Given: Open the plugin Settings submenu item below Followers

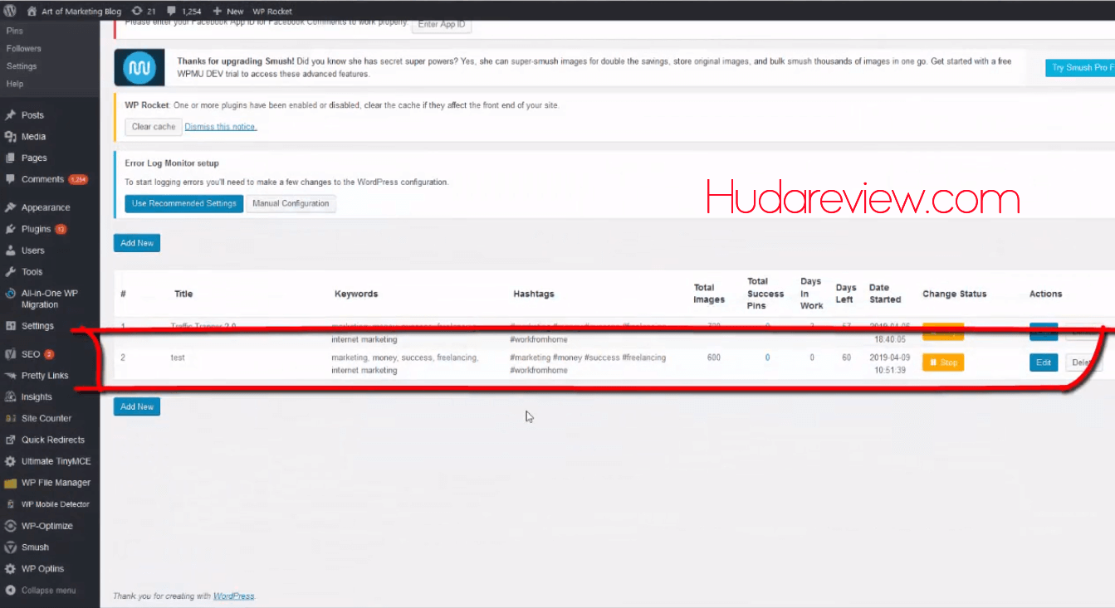Looking at the screenshot, I should [x=22, y=66].
